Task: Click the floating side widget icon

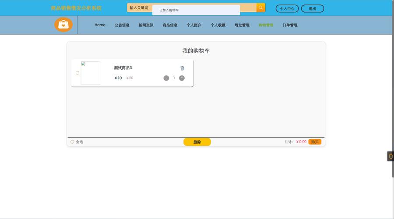Action: pyautogui.click(x=390, y=156)
